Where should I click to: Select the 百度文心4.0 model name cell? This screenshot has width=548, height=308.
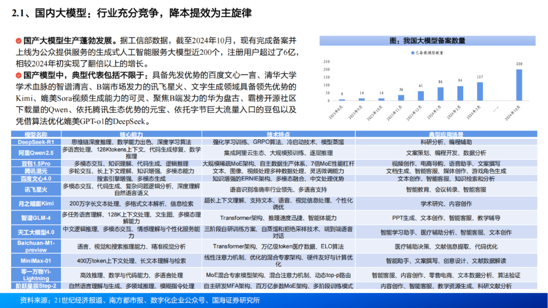click(36, 179)
